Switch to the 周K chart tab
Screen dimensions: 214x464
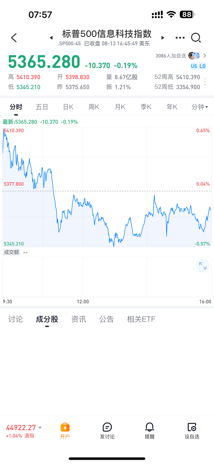[x=94, y=107]
